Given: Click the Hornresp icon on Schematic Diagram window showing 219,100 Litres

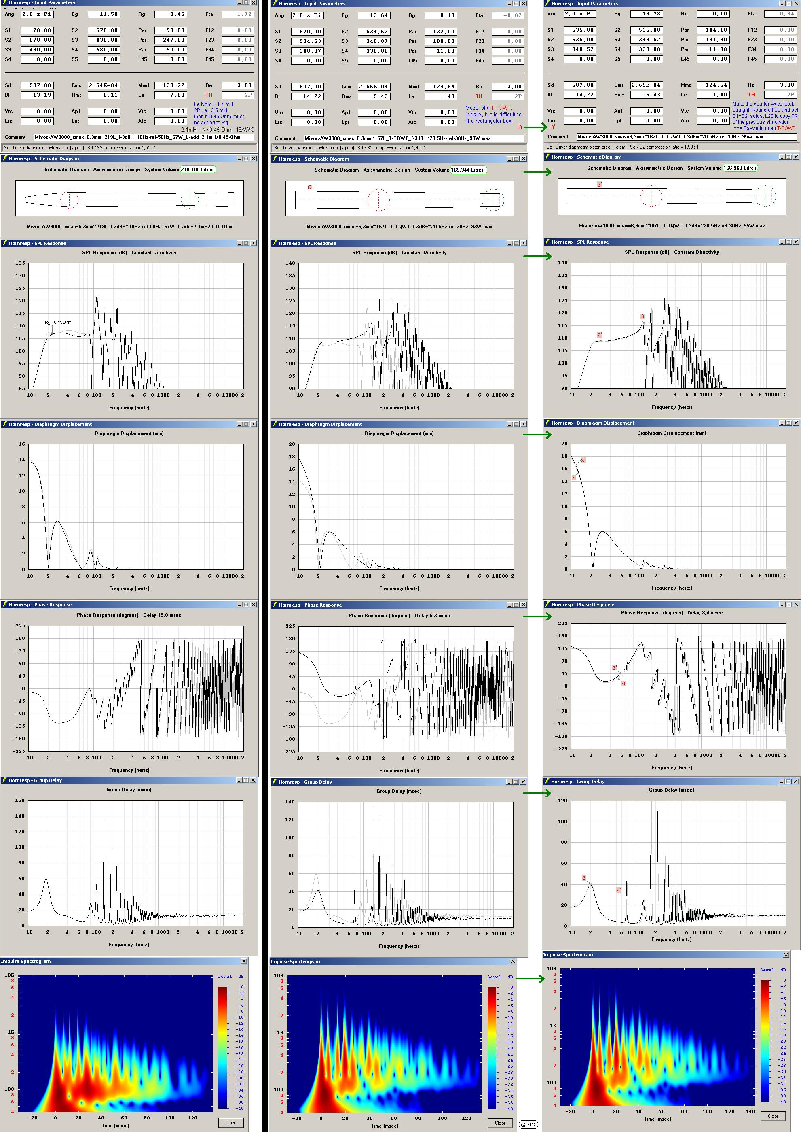Looking at the screenshot, I should (x=4, y=159).
